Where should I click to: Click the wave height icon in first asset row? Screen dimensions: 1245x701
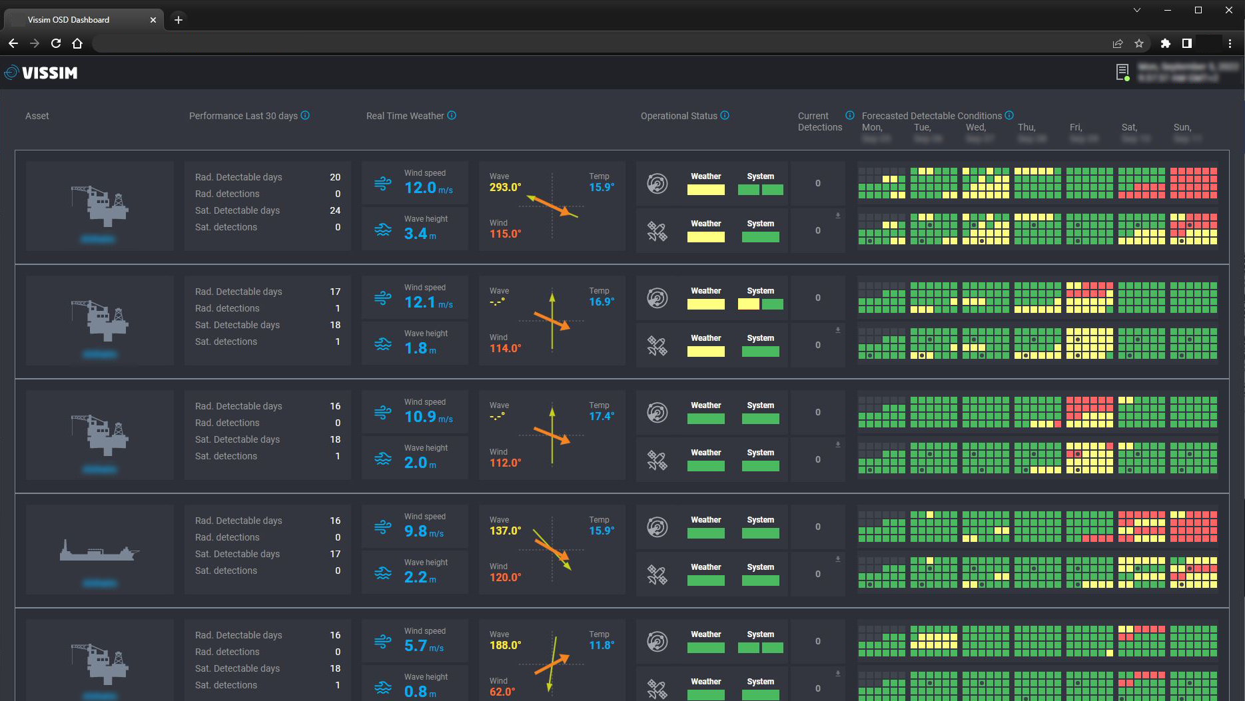[x=382, y=230]
